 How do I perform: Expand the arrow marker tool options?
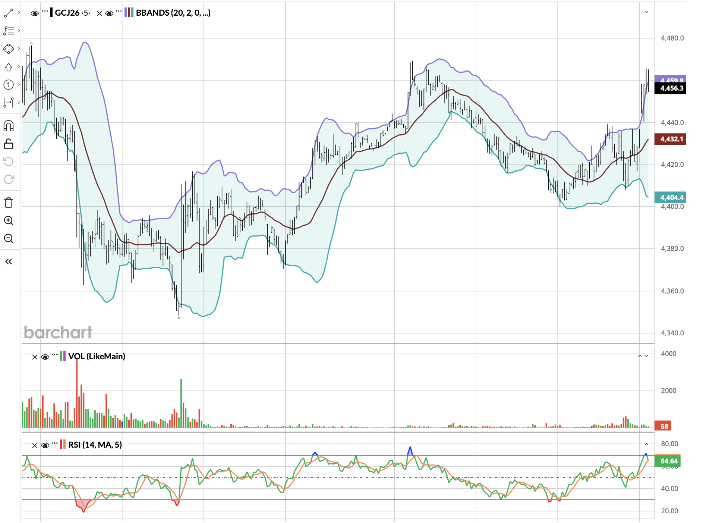pyautogui.click(x=18, y=66)
